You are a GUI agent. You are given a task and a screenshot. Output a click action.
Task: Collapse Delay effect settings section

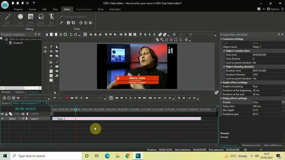(221, 98)
